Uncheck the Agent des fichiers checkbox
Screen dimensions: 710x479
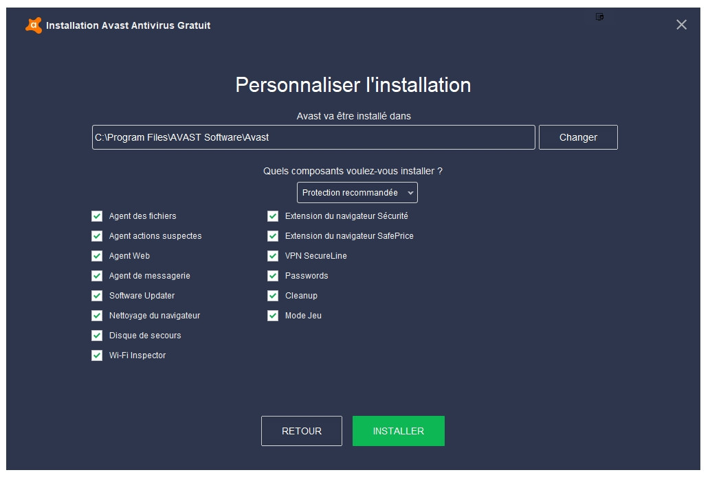(x=97, y=216)
